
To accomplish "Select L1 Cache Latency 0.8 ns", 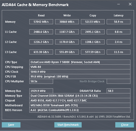I will tap(119, 32).
